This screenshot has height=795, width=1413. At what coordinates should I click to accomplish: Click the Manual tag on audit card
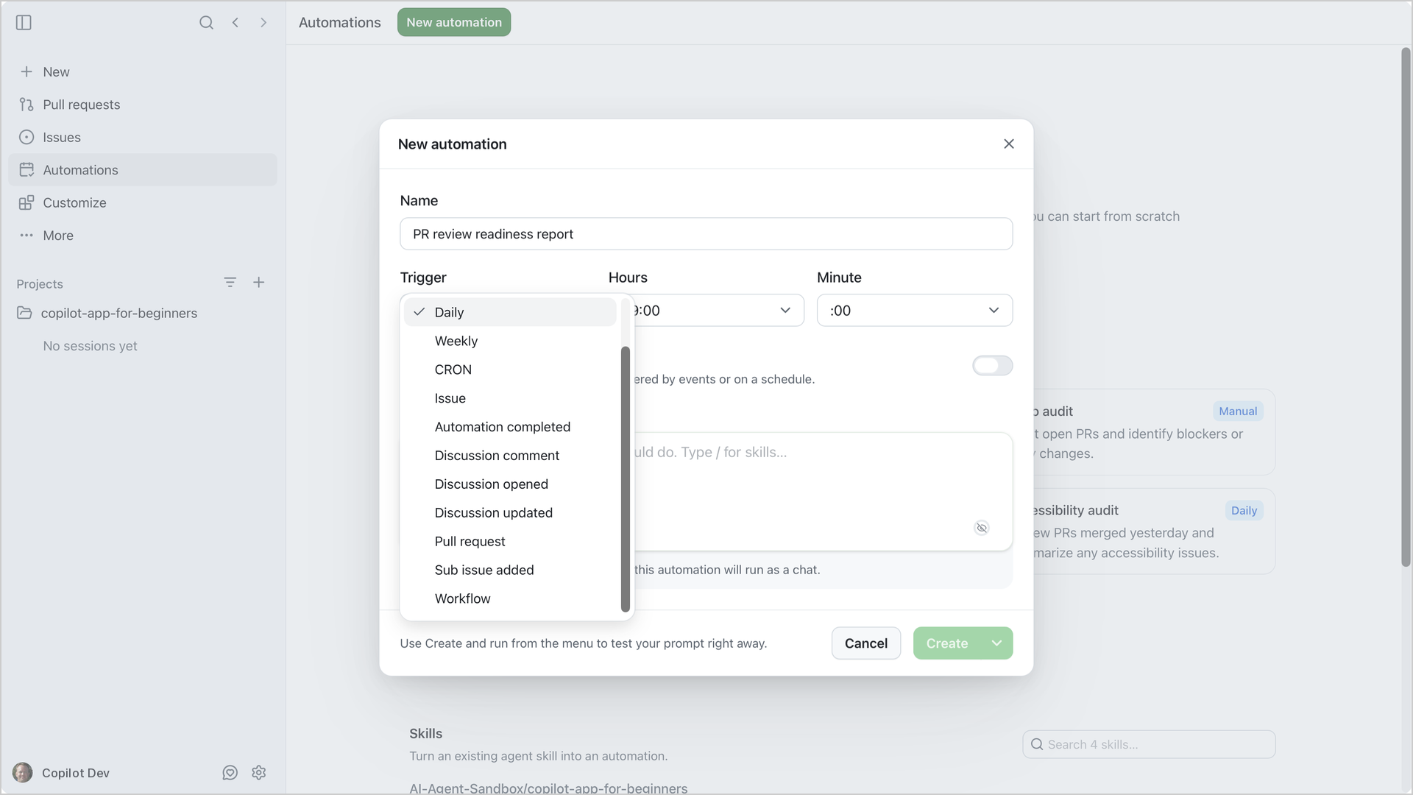pos(1238,411)
